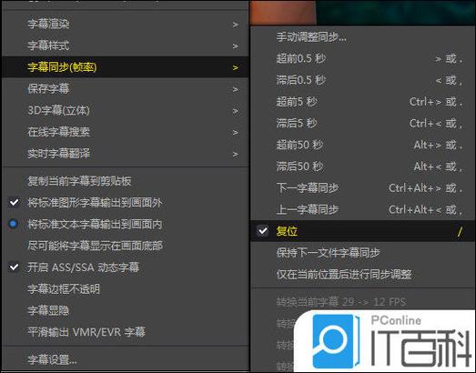Viewport: 476px width, 373px height.
Task: Select 下一字幕同步 entry
Action: click(363, 188)
